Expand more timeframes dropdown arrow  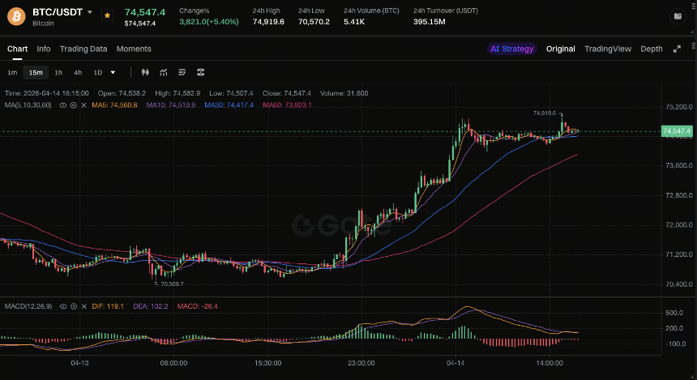(x=113, y=72)
